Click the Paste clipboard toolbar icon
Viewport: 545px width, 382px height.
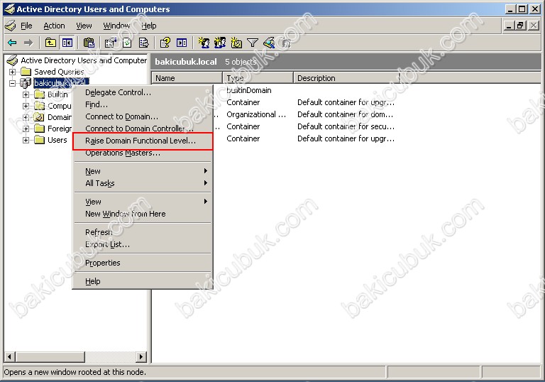89,43
